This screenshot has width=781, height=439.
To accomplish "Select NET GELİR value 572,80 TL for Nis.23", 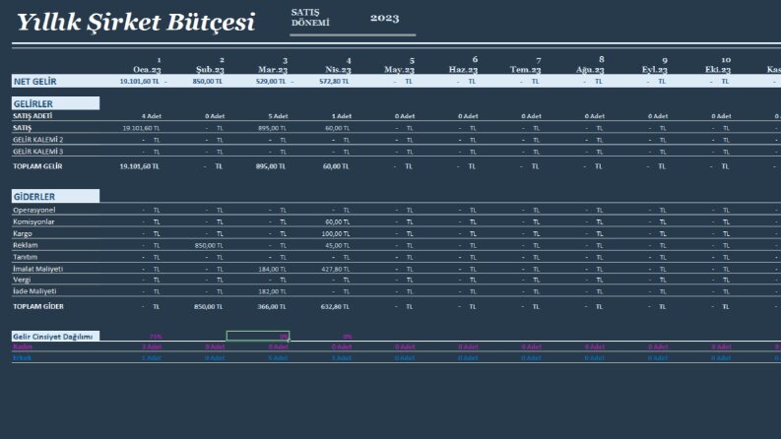I will (x=334, y=81).
